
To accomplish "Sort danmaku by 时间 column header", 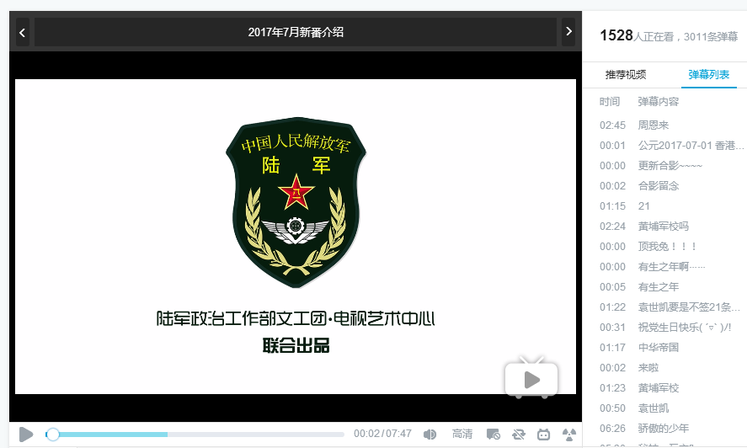I will pyautogui.click(x=610, y=102).
